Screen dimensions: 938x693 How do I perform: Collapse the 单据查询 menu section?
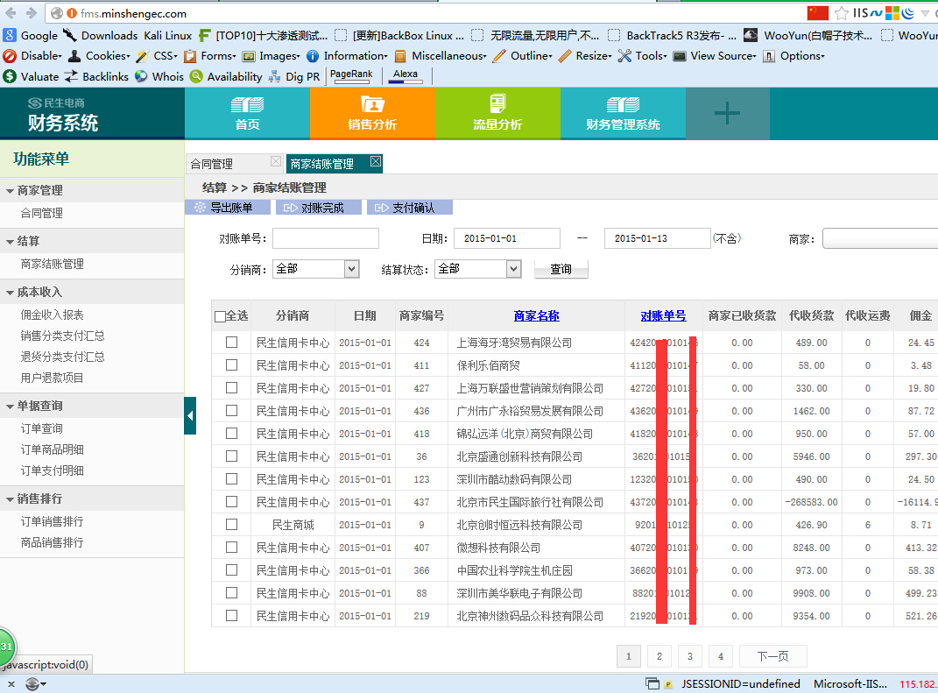coord(92,406)
